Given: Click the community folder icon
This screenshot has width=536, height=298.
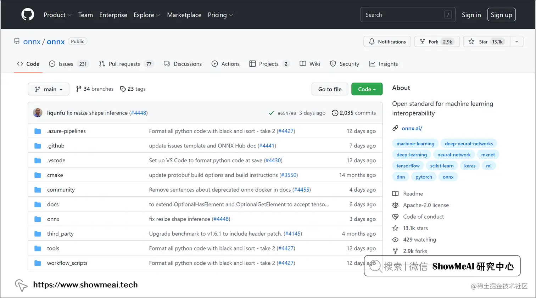Looking at the screenshot, I should (38, 190).
